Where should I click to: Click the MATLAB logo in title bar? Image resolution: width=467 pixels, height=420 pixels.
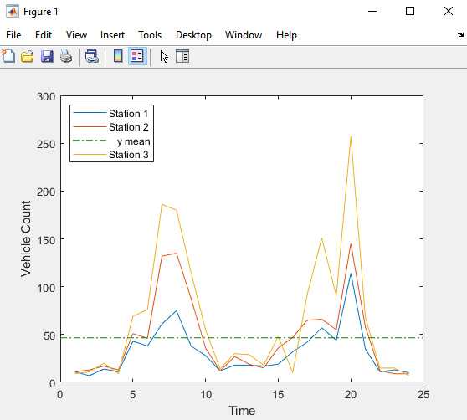(13, 12)
